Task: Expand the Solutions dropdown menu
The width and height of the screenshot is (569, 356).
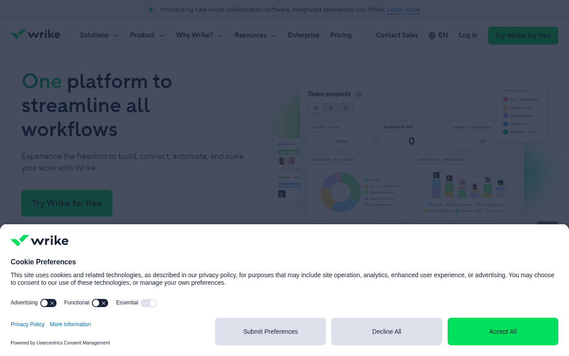Action: click(x=99, y=36)
